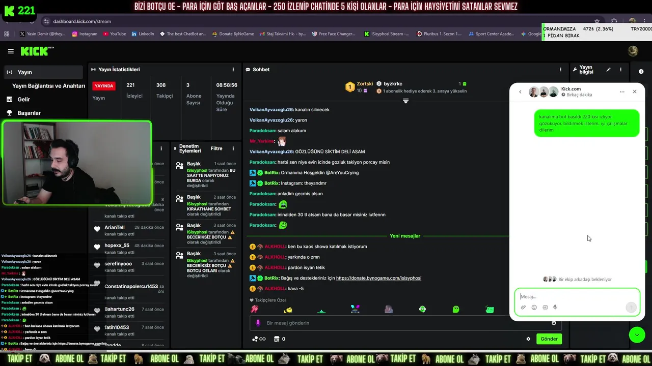Open the shop icon with count 0

pyautogui.click(x=280, y=339)
